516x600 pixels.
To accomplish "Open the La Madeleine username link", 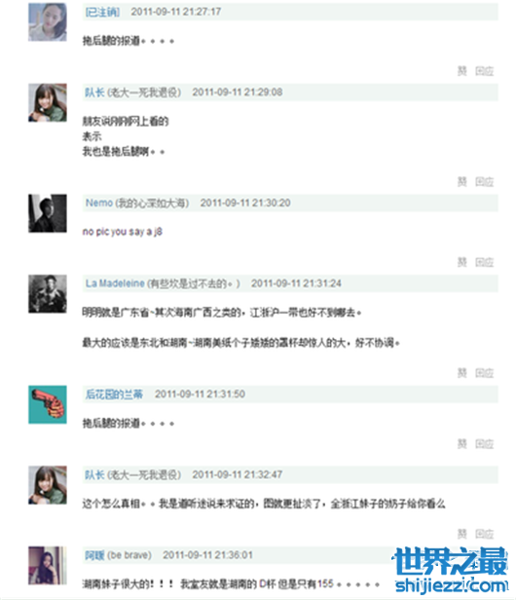I will (115, 283).
